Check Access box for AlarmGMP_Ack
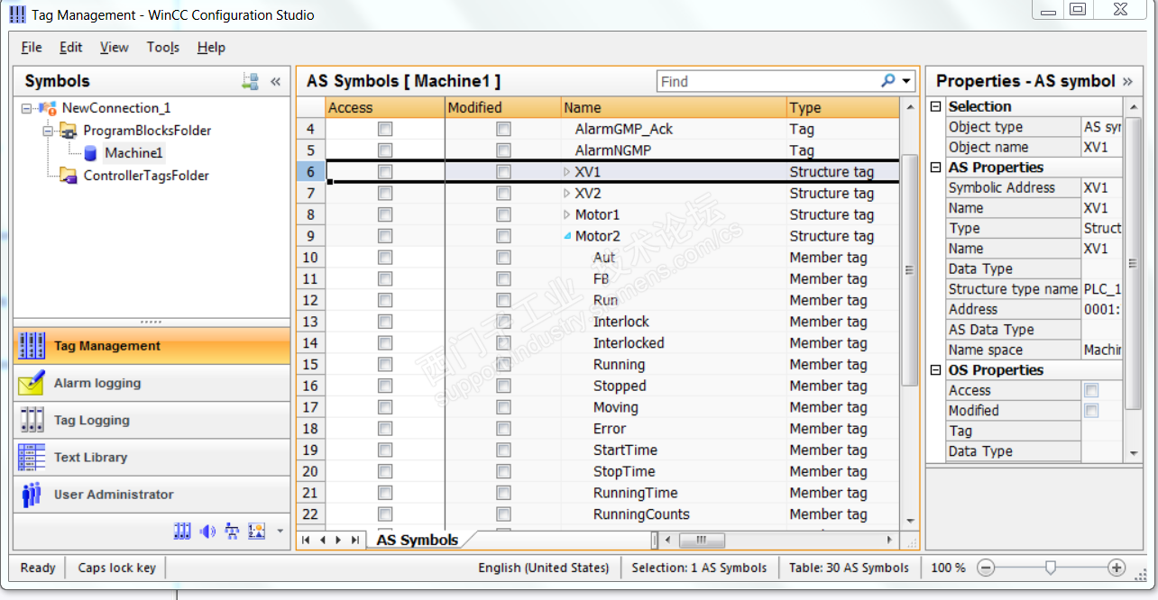 (x=385, y=129)
